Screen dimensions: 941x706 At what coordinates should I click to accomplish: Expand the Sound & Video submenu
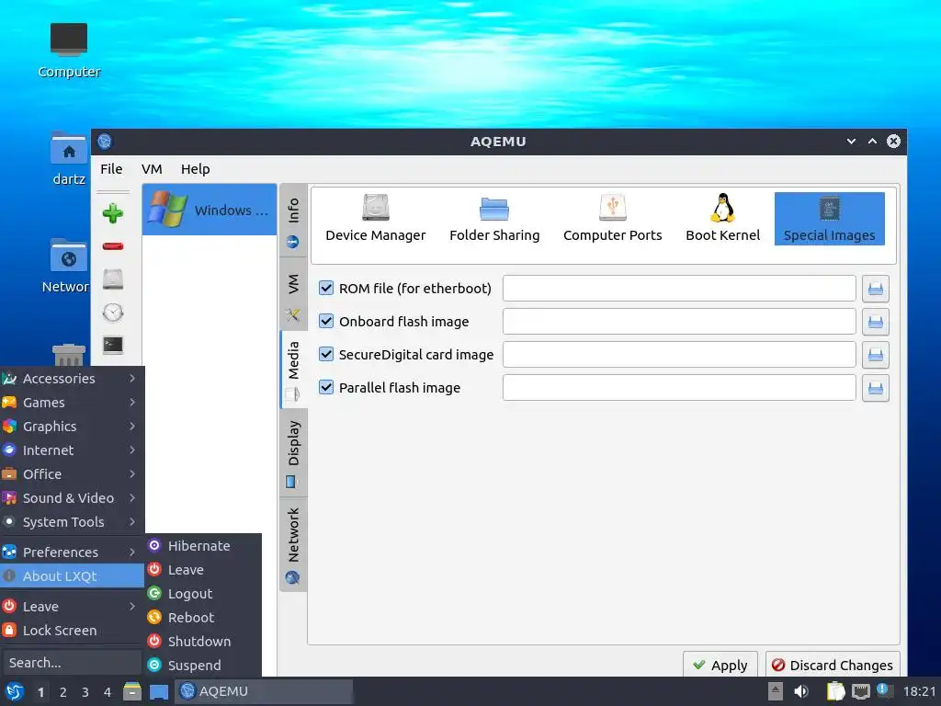pyautogui.click(x=72, y=498)
